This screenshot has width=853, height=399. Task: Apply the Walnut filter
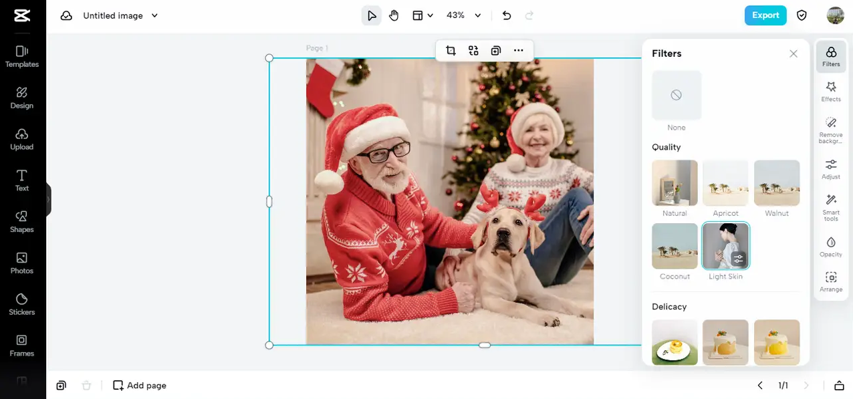pos(777,182)
